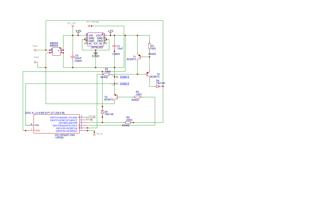Click the GND2 net label text
The height and width of the screenshot is (222, 315).
(124, 84)
